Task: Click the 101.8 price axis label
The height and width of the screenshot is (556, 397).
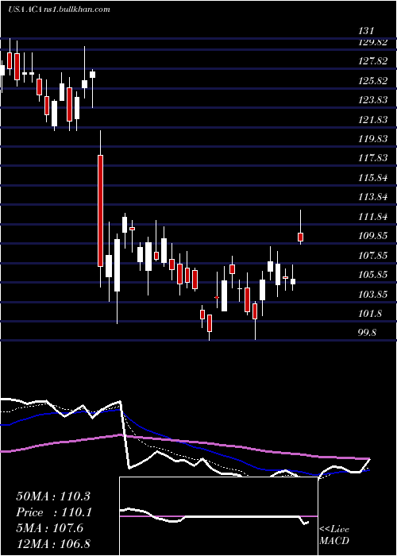Action: (371, 314)
